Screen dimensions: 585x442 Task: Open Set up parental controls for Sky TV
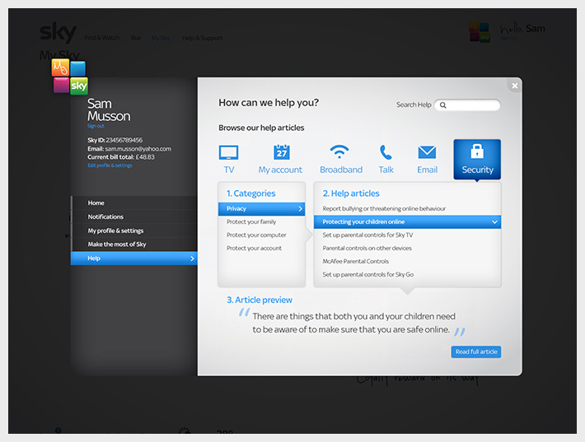click(367, 235)
